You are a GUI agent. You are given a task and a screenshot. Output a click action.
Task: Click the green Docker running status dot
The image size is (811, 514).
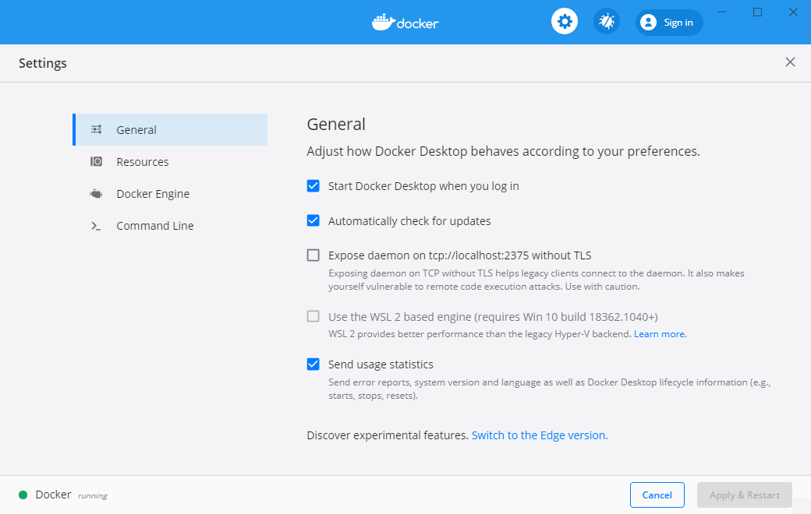(23, 495)
